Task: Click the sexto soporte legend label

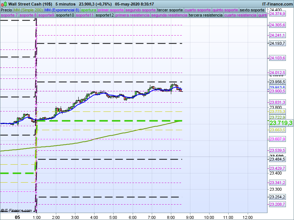Action: (252, 10)
